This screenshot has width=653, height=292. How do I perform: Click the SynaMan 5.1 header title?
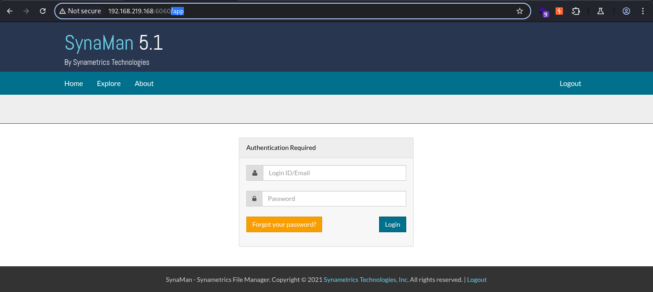coord(114,43)
